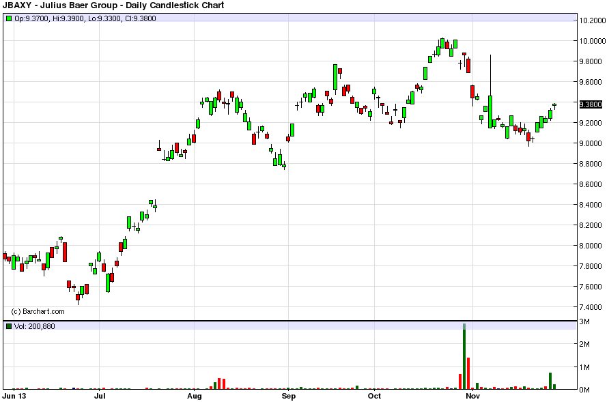Click the last green candle at 9.38

(x=554, y=106)
